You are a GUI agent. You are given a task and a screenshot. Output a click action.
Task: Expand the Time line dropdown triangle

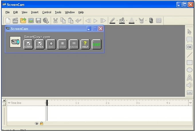[9, 103]
